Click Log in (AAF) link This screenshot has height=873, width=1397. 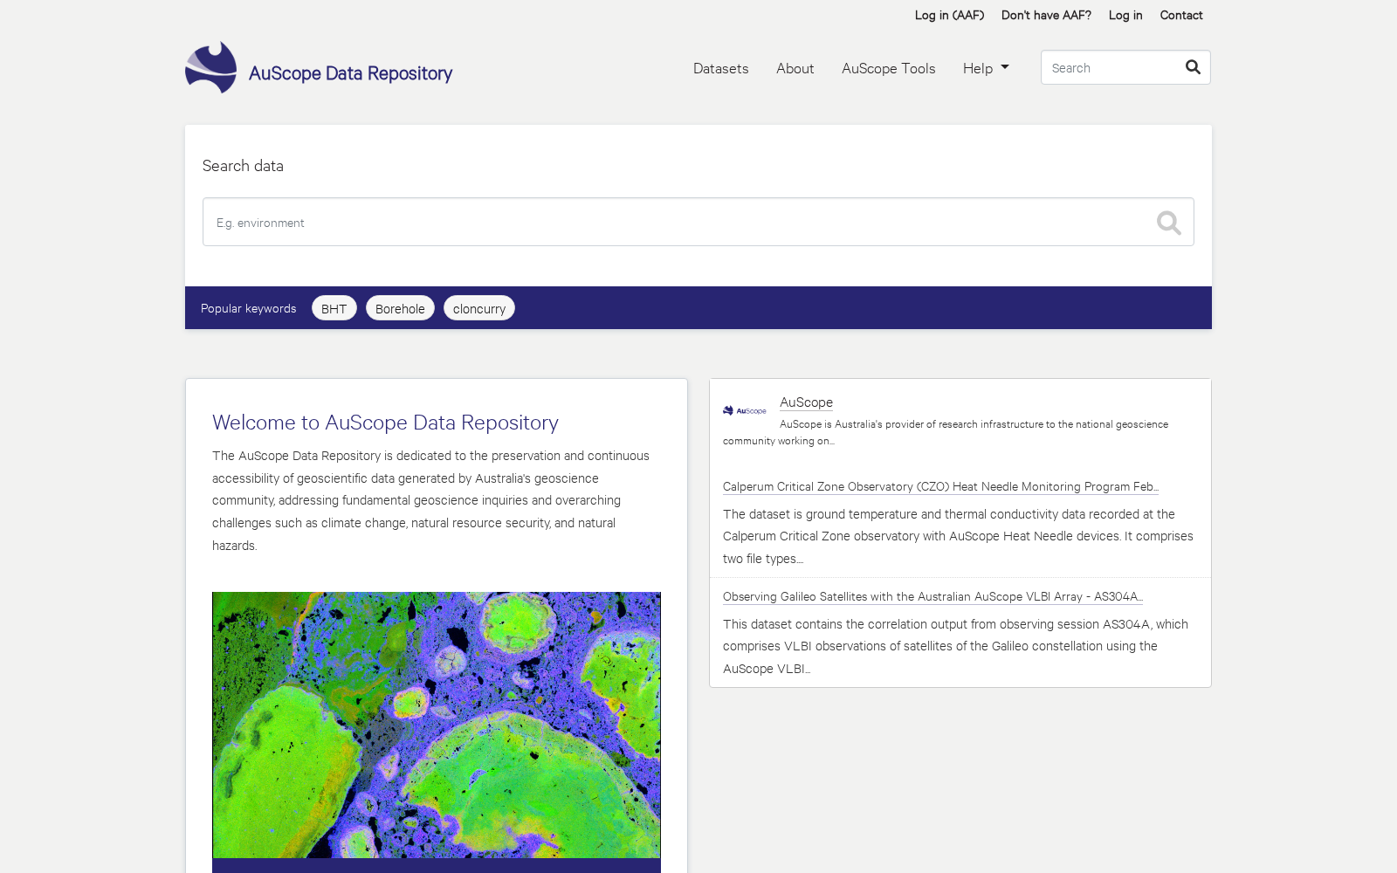pos(949,15)
